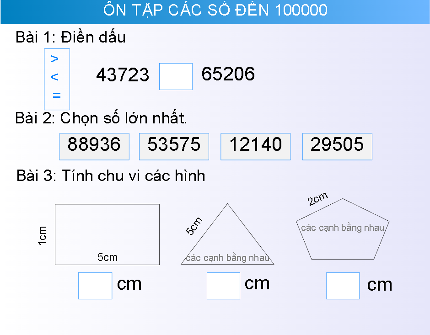Viewport: 430px width, 335px height.
Task: Click the rectangle shape in Bài 3
Action: [107, 233]
